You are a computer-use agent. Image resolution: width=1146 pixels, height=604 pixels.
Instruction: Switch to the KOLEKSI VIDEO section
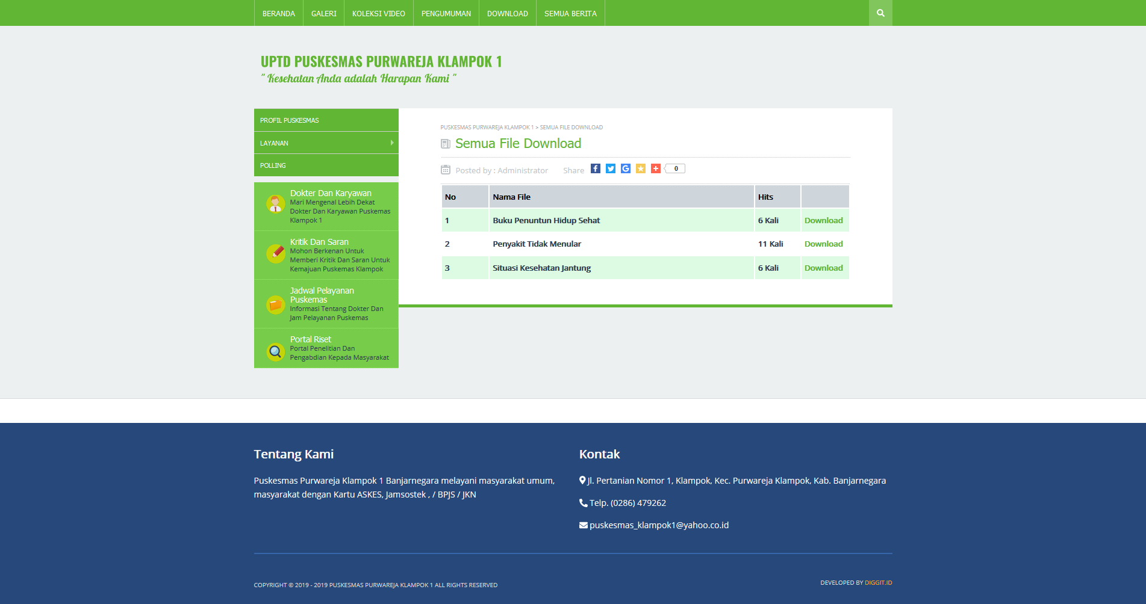(378, 13)
